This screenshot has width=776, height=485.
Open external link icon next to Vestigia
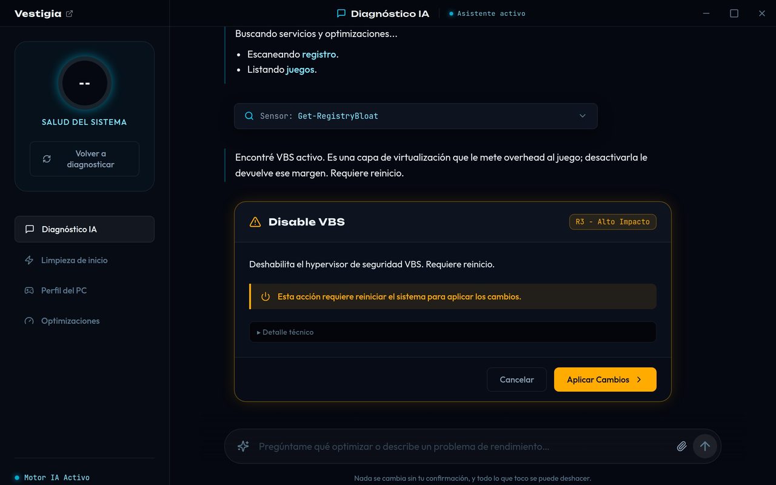[x=69, y=13]
